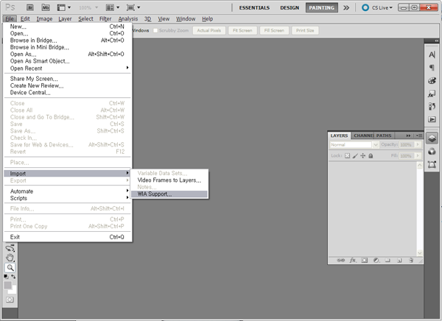Click the File menu in menu bar
Viewport: 442px width, 321px height.
pos(10,18)
